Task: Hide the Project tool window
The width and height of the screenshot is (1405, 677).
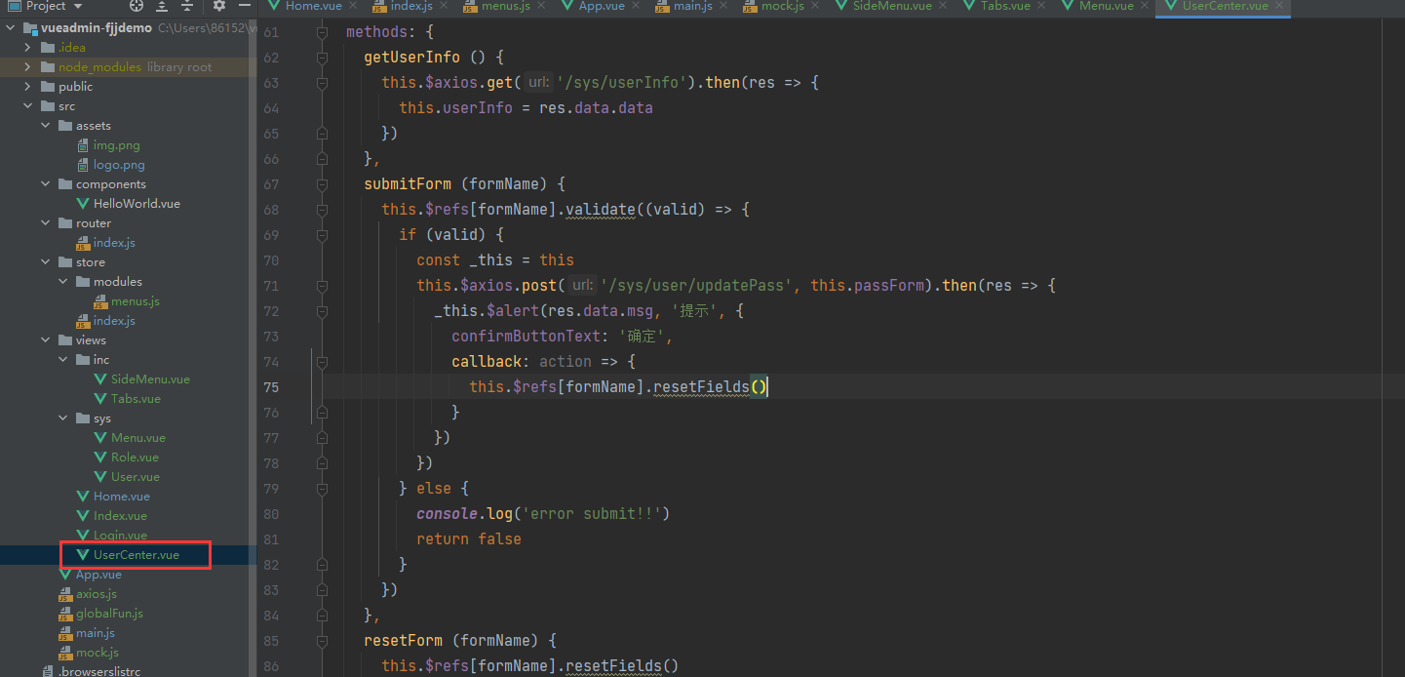Action: 245,6
